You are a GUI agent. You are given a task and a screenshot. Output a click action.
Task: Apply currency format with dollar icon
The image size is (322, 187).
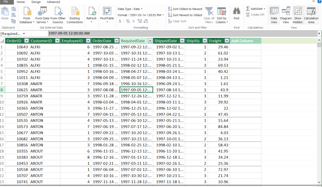point(120,21)
